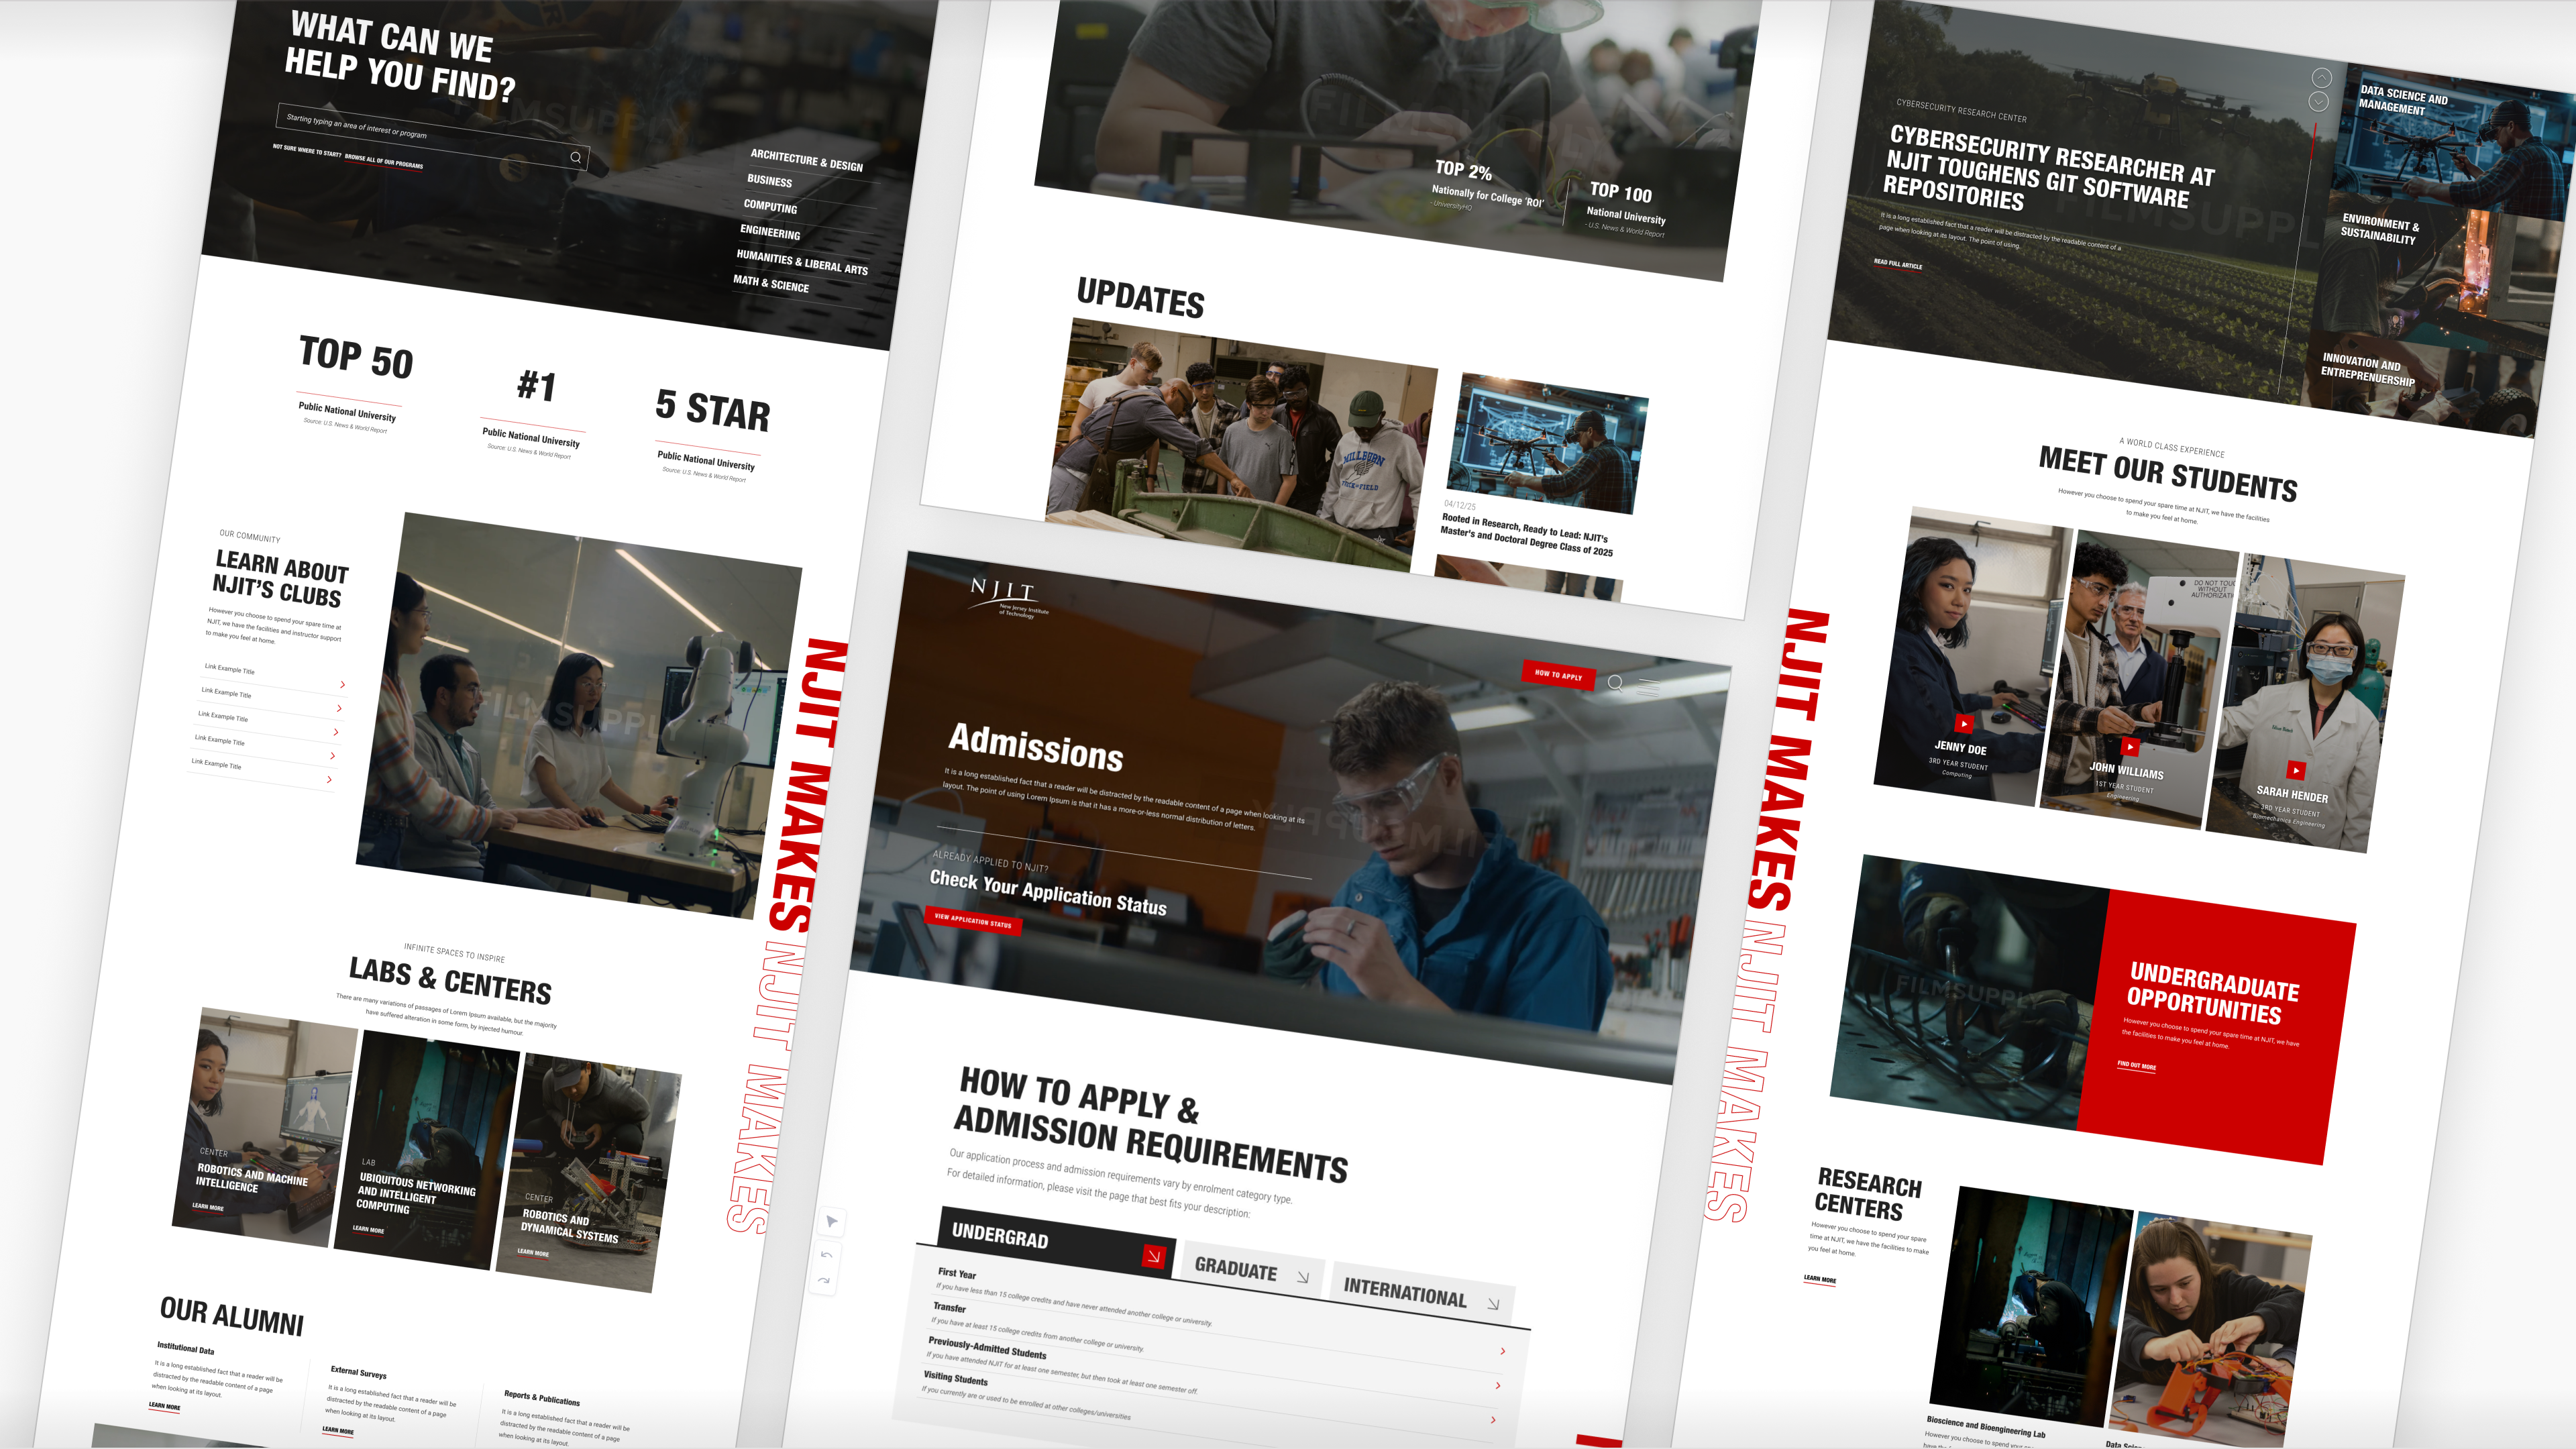
Task: Click the Learn About NJIT's Clubs heading
Action: pos(280,579)
